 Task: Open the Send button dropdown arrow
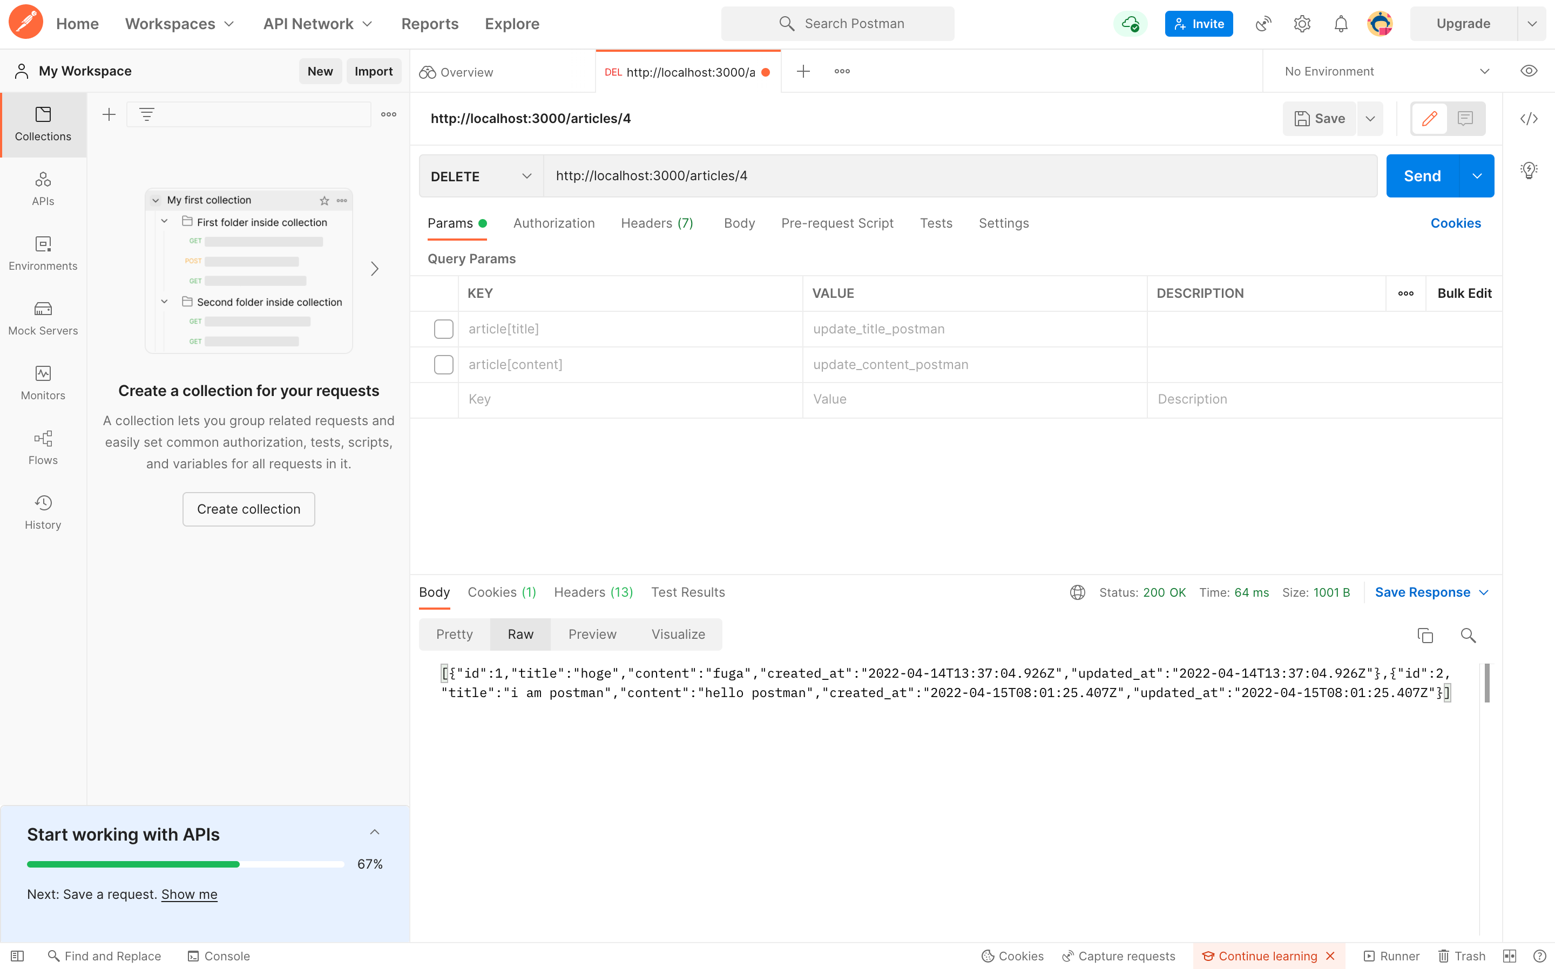(x=1477, y=176)
